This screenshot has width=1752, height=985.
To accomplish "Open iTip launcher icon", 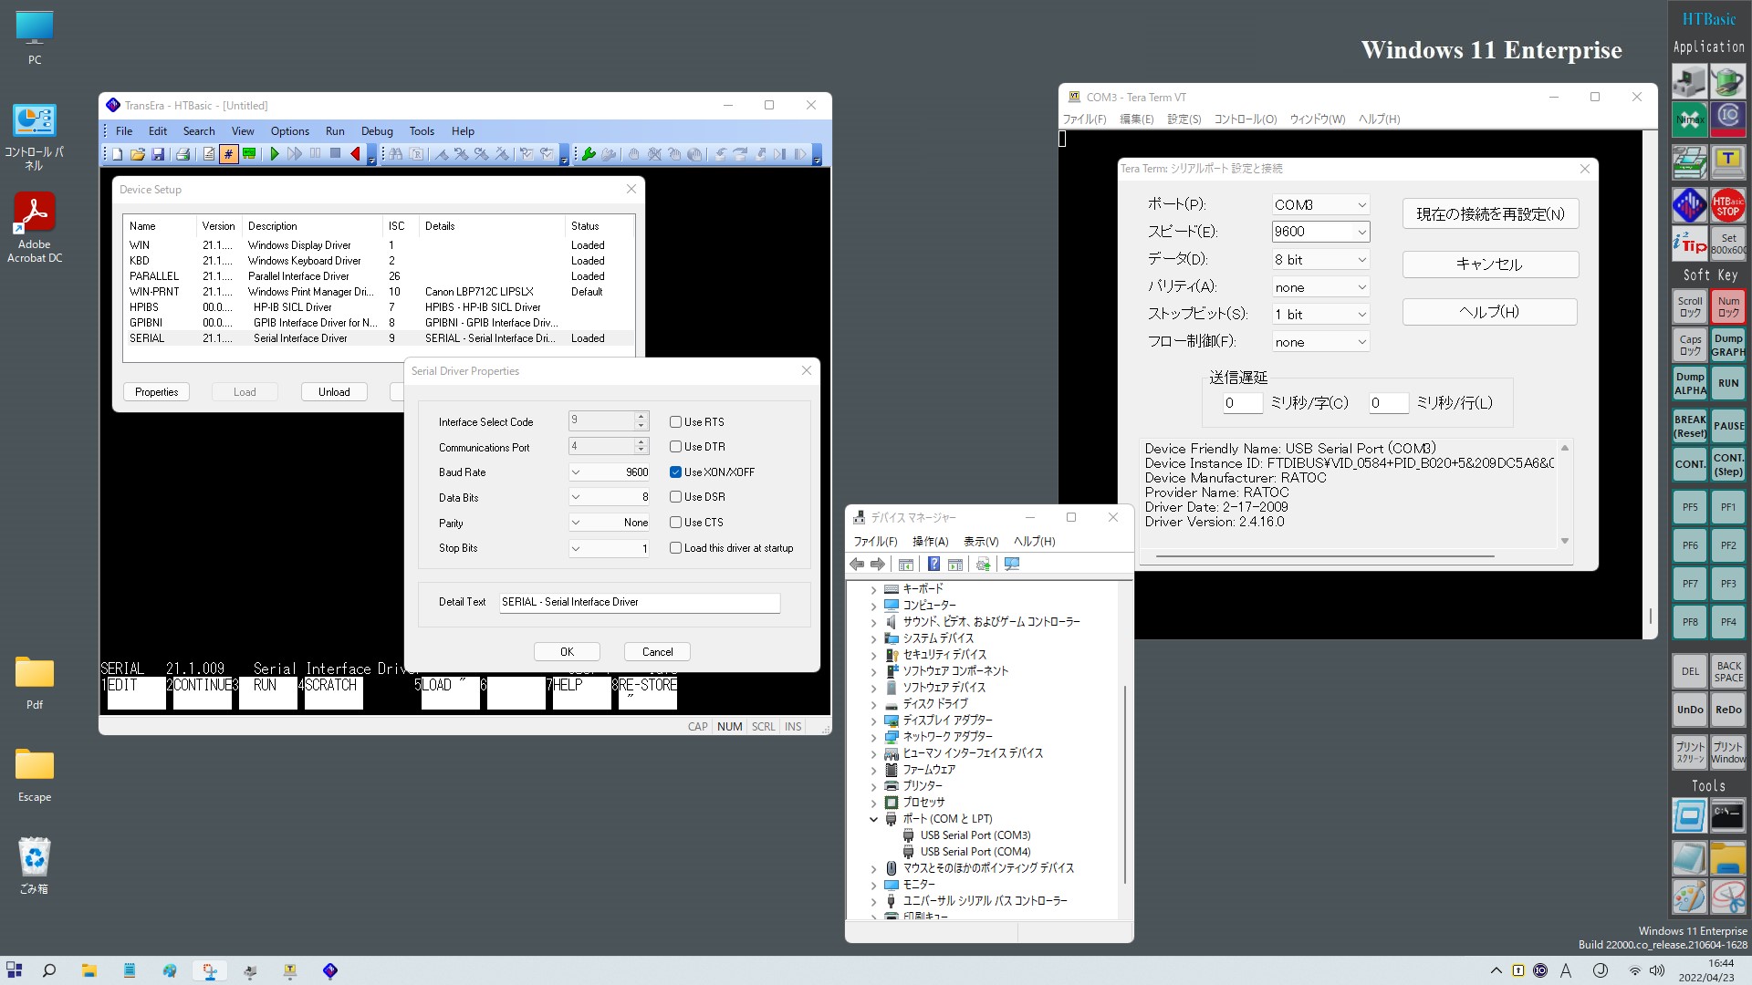I will (1689, 244).
